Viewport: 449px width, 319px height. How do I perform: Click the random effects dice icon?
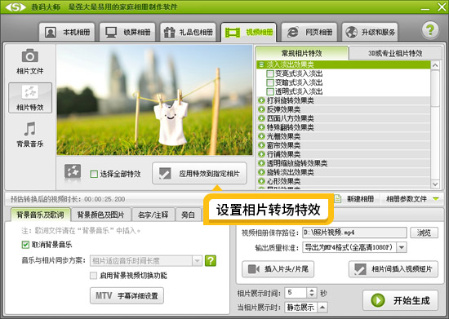[x=73, y=172]
